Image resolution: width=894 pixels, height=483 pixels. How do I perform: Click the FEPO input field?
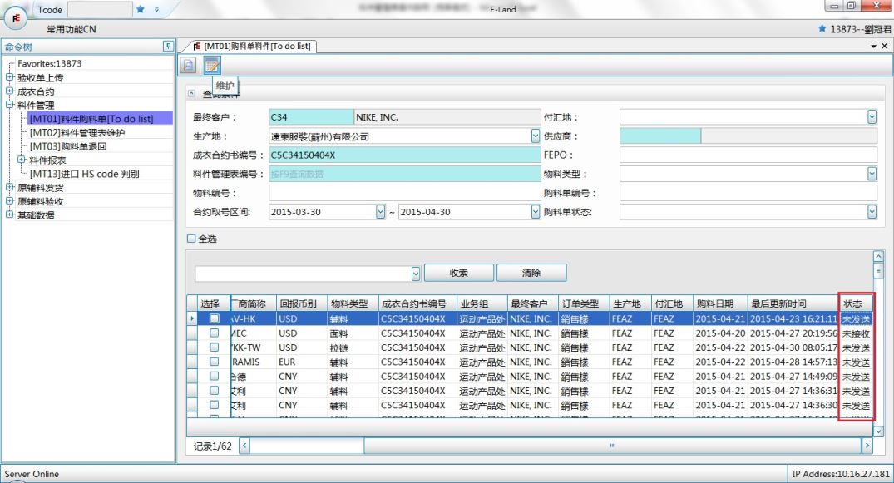click(x=748, y=155)
